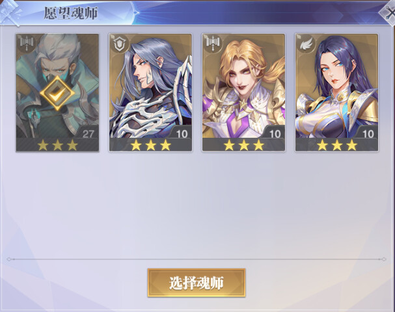Select the long grey-haired armored soul master
Image resolution: width=395 pixels, height=312 pixels.
click(150, 93)
